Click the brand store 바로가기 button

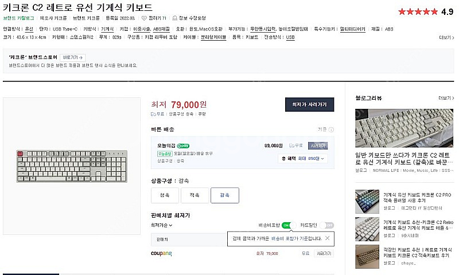[73, 57]
